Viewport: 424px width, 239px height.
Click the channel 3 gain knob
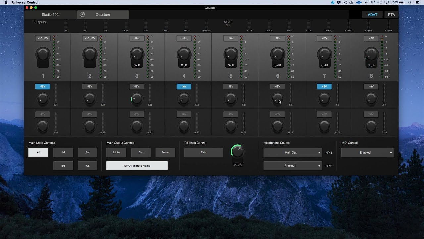click(137, 54)
